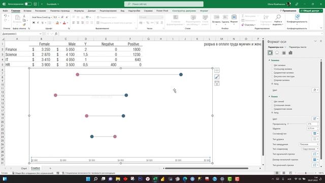
Task: Toggle bold formatting in ribbon
Action: click(34, 22)
